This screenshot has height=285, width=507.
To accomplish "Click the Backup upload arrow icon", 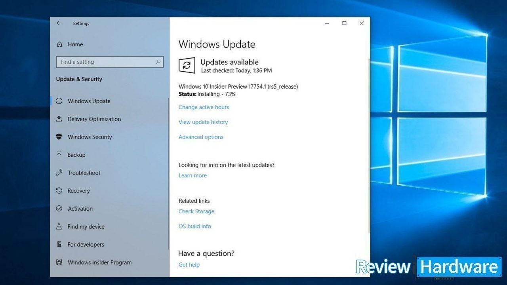I will click(x=59, y=155).
